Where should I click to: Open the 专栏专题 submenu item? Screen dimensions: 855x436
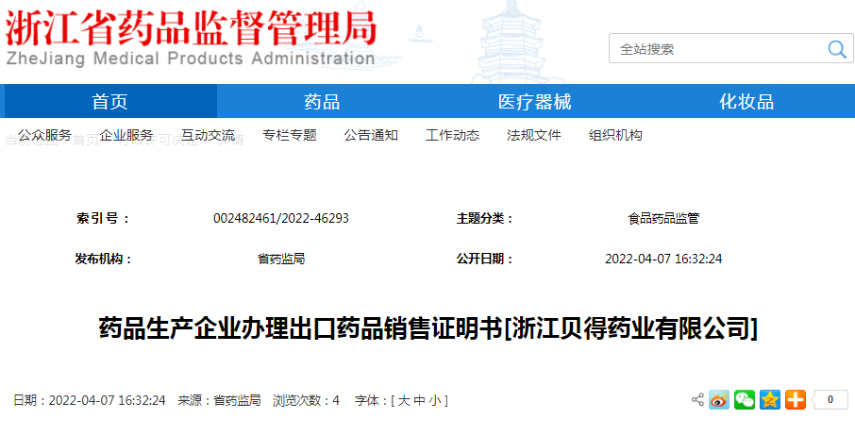(x=290, y=135)
